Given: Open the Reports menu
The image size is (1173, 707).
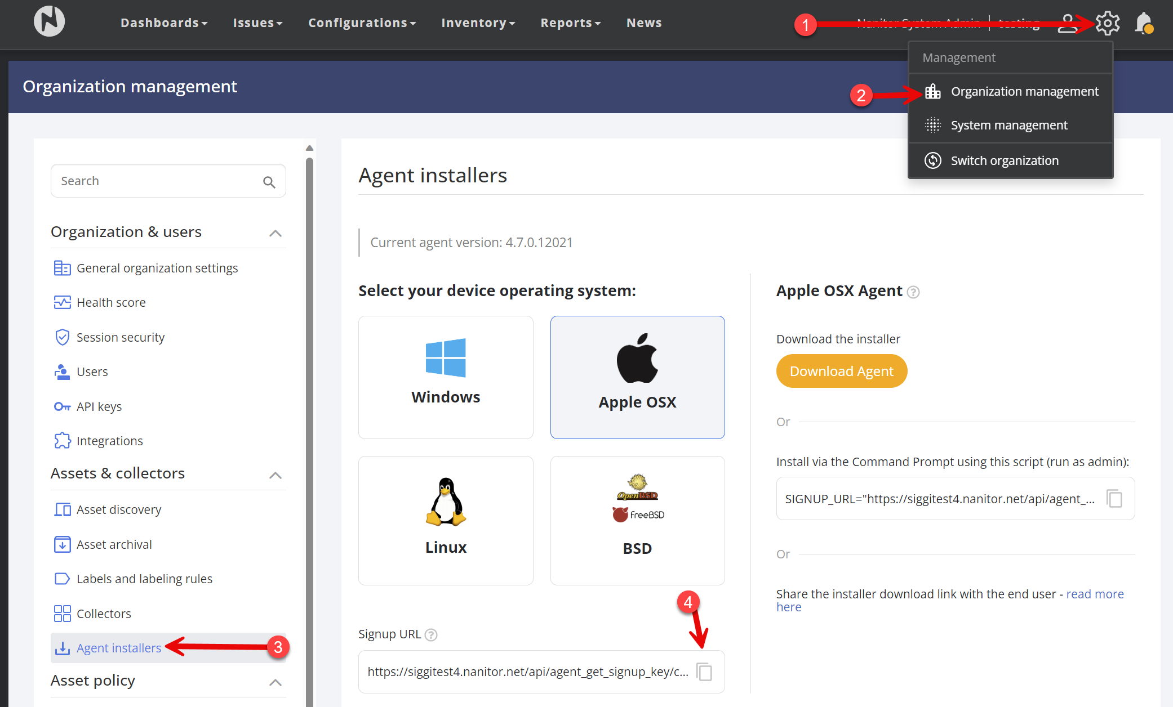Looking at the screenshot, I should 570,23.
